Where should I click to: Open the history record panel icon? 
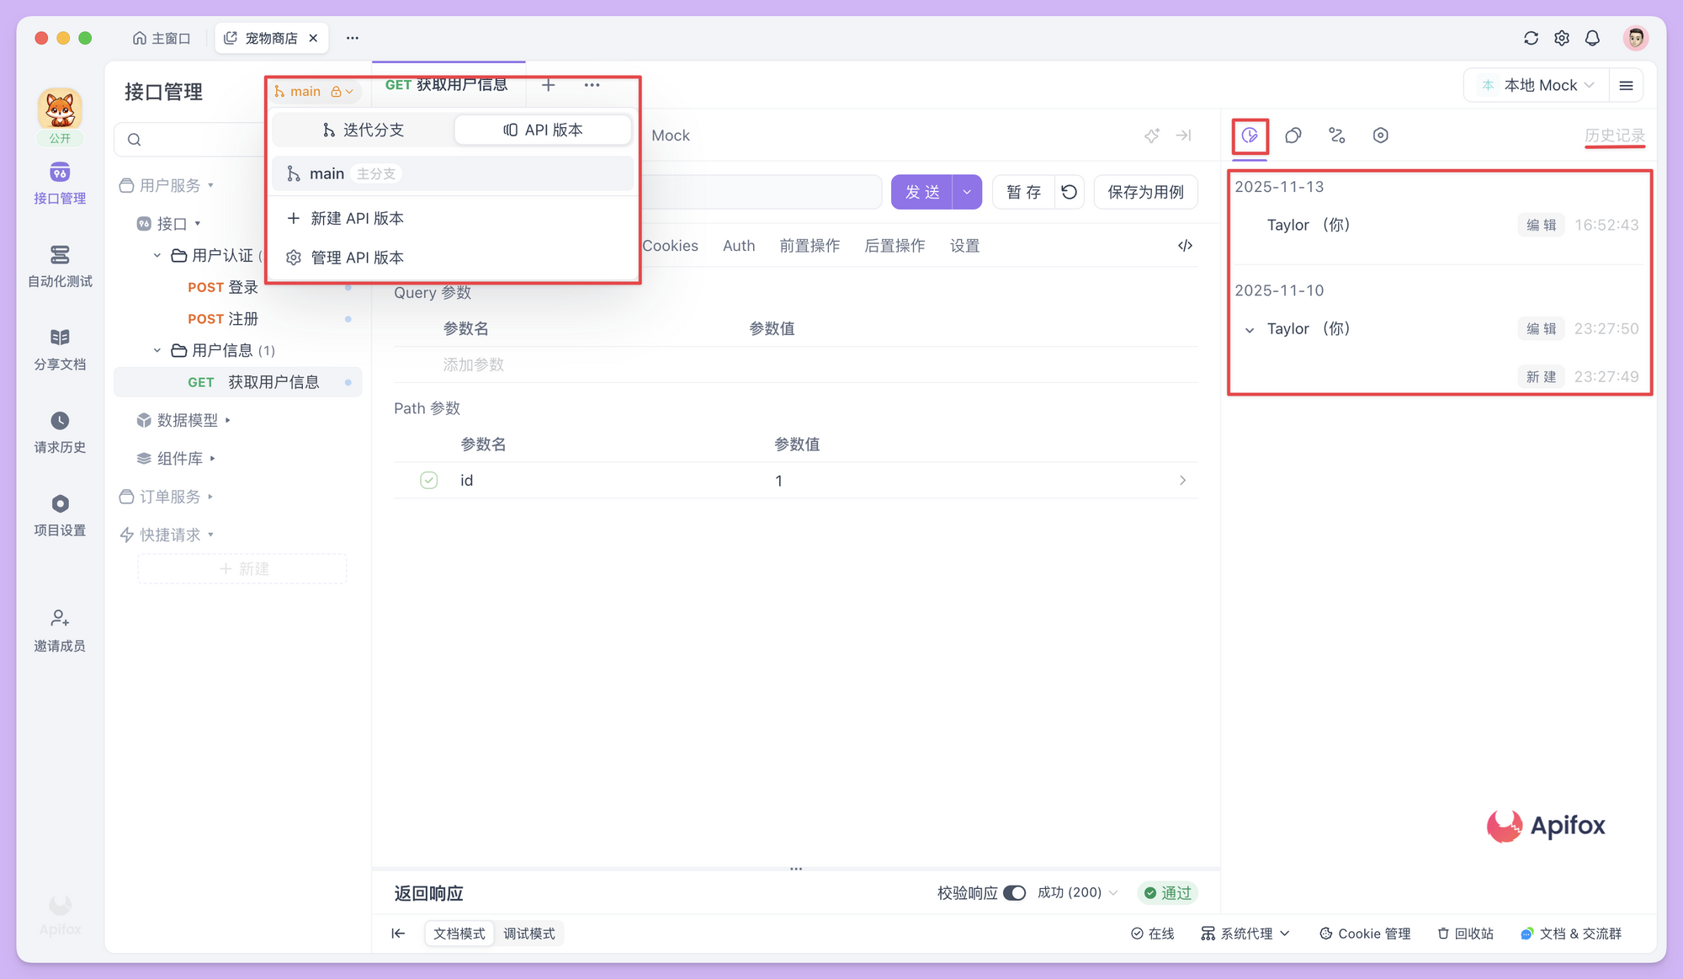pos(1250,135)
